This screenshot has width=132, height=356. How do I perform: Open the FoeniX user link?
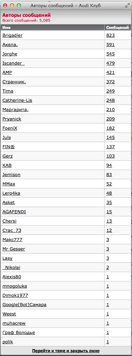coord(10,128)
